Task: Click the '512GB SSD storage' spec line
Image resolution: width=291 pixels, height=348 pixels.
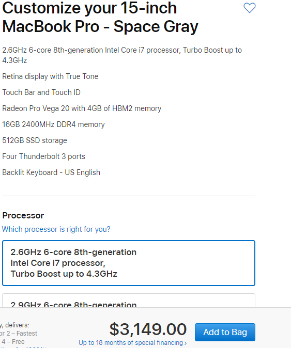Action: [35, 140]
